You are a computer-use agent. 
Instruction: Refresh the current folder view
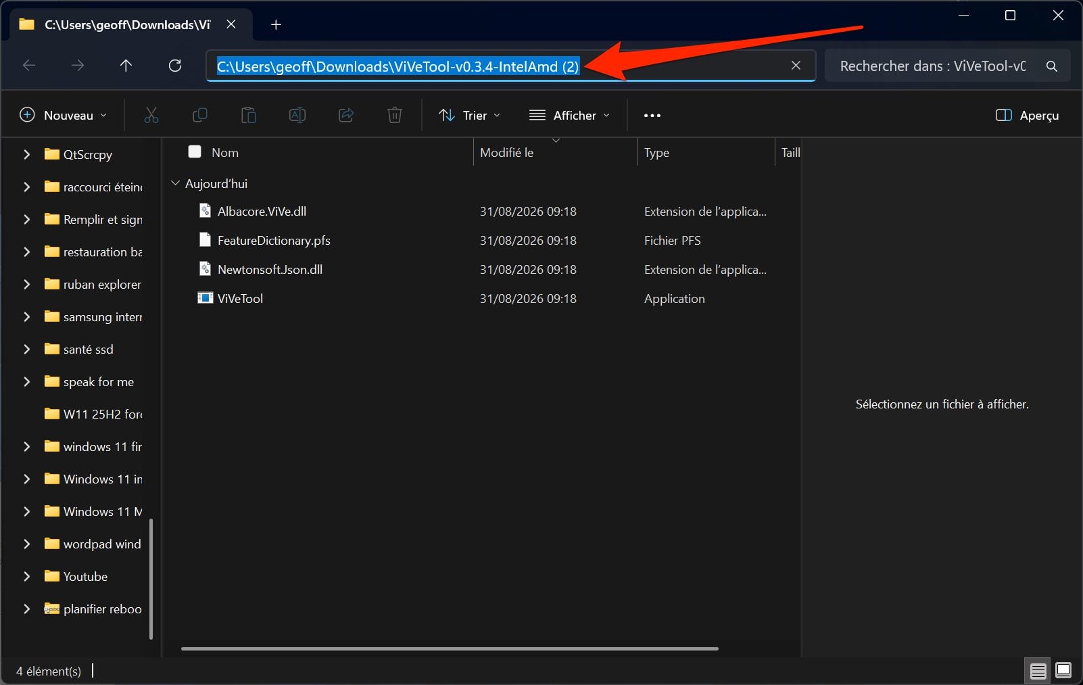pos(175,66)
